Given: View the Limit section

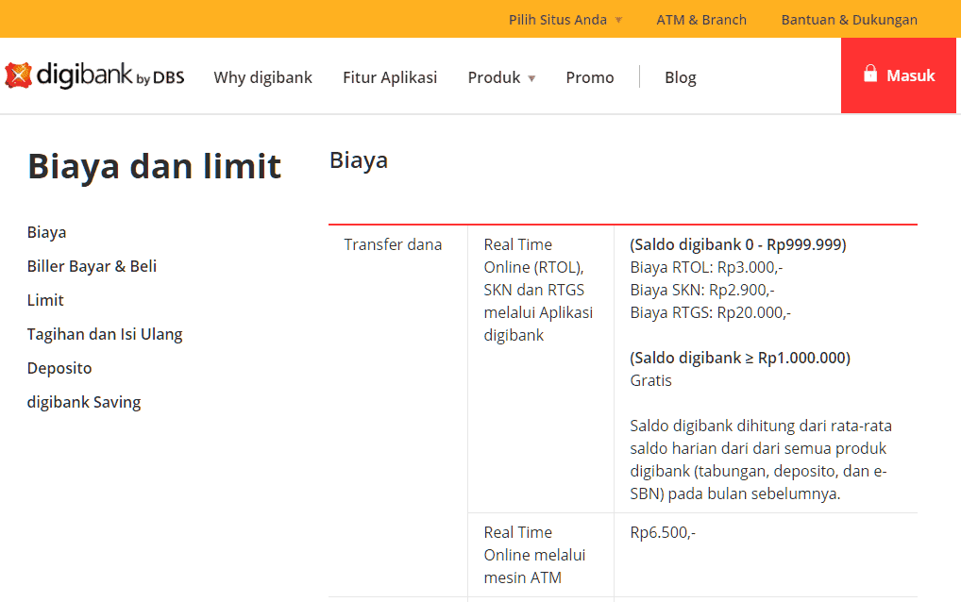Looking at the screenshot, I should pyautogui.click(x=44, y=299).
